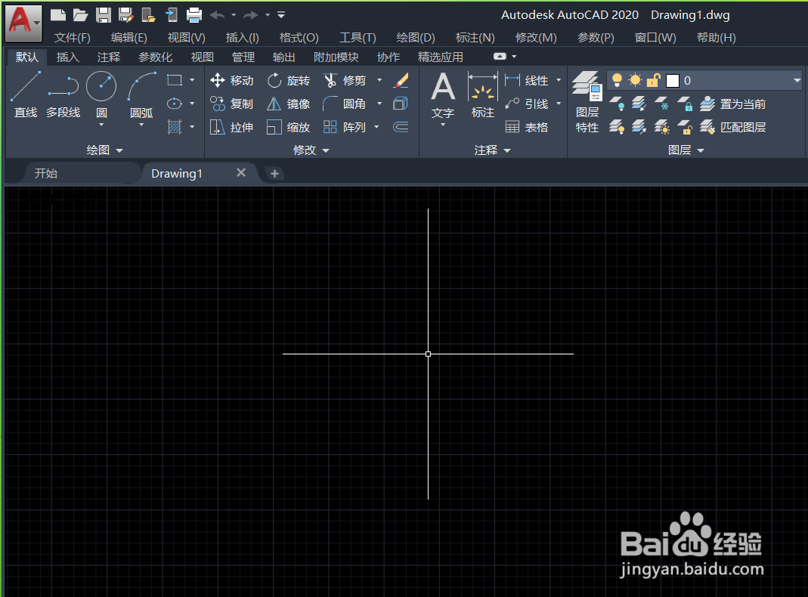Click the 引线 leader tool

(x=527, y=104)
